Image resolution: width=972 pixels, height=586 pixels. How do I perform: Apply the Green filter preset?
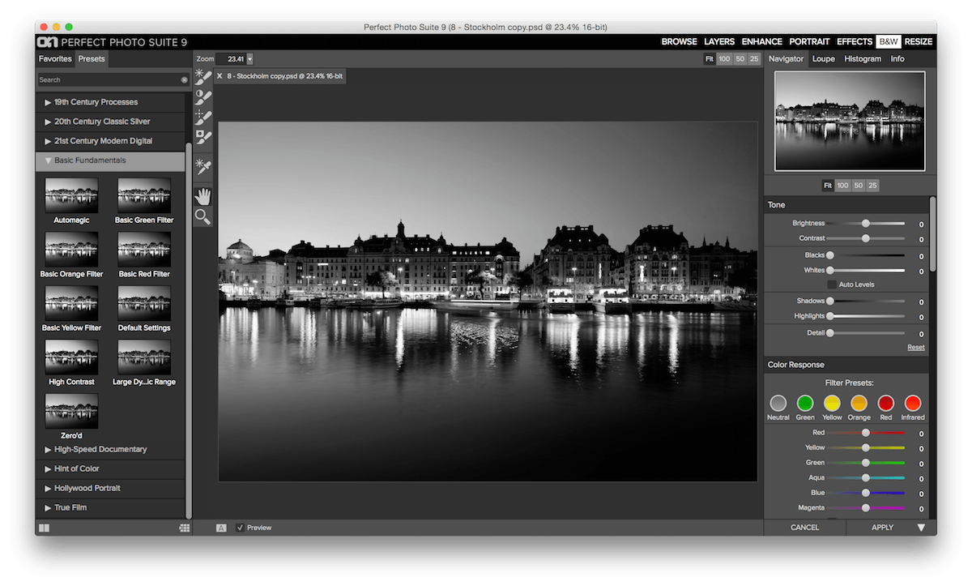coord(805,404)
